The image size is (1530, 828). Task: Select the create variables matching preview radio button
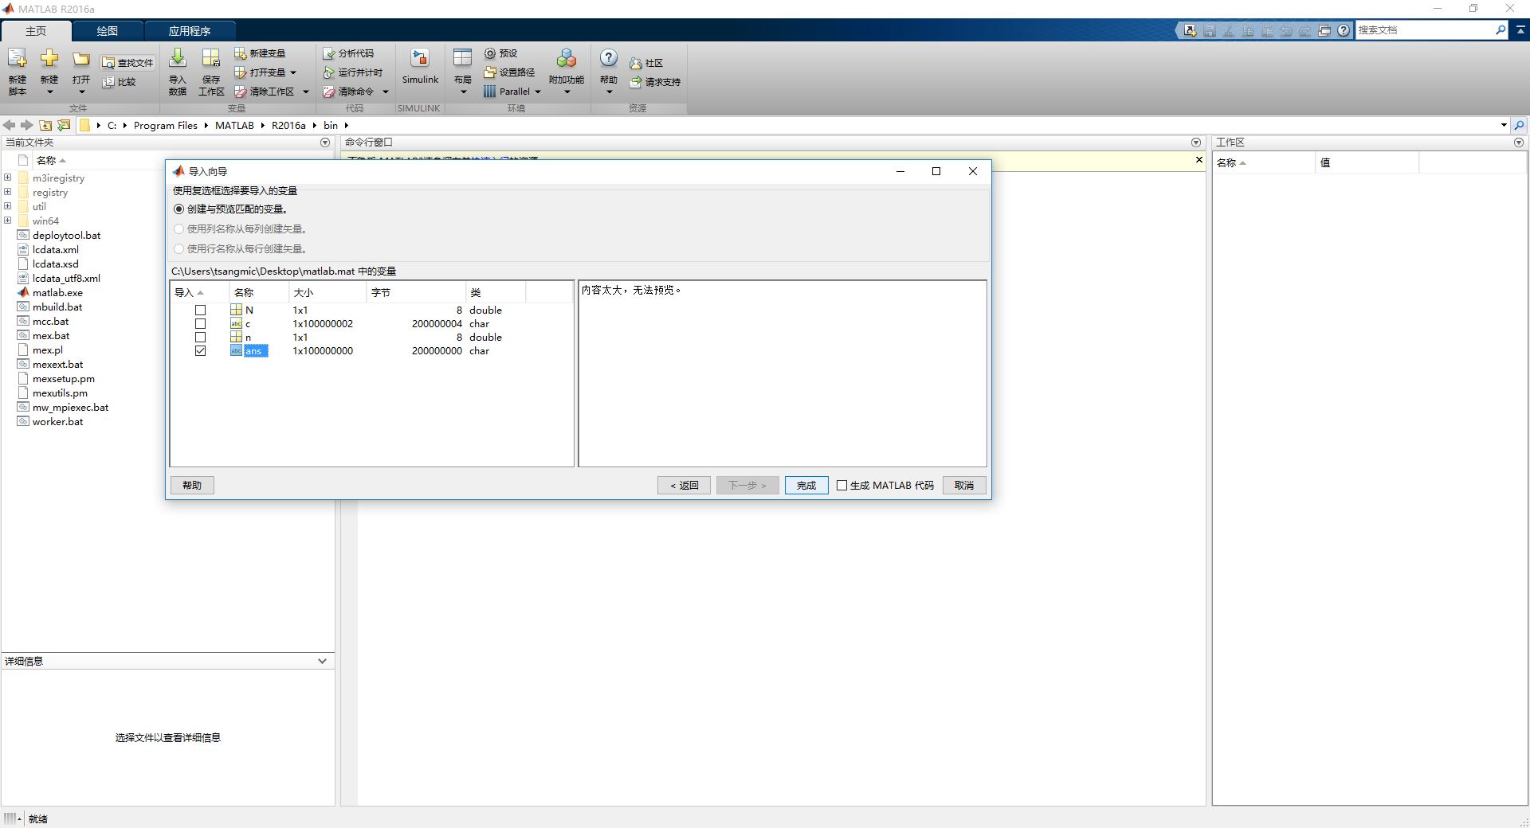click(x=179, y=209)
